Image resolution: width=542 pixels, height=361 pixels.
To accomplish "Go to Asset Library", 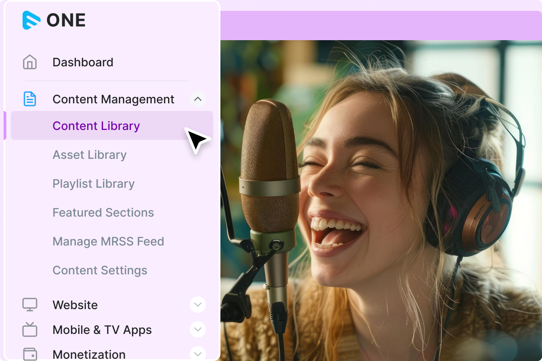I will click(89, 155).
